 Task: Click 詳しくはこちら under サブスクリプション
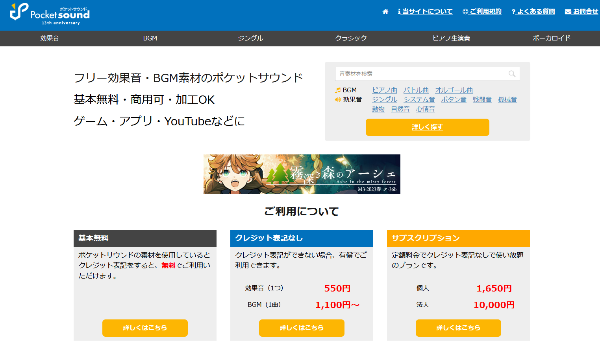click(458, 328)
